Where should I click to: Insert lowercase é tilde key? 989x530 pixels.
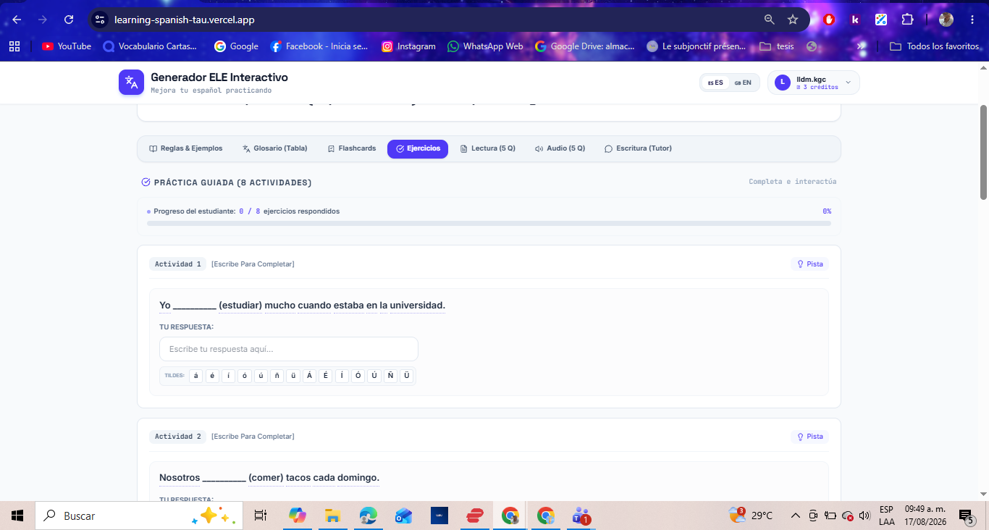pos(212,376)
